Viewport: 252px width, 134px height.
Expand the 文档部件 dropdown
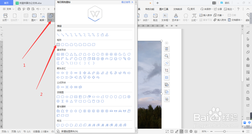tap(235, 20)
